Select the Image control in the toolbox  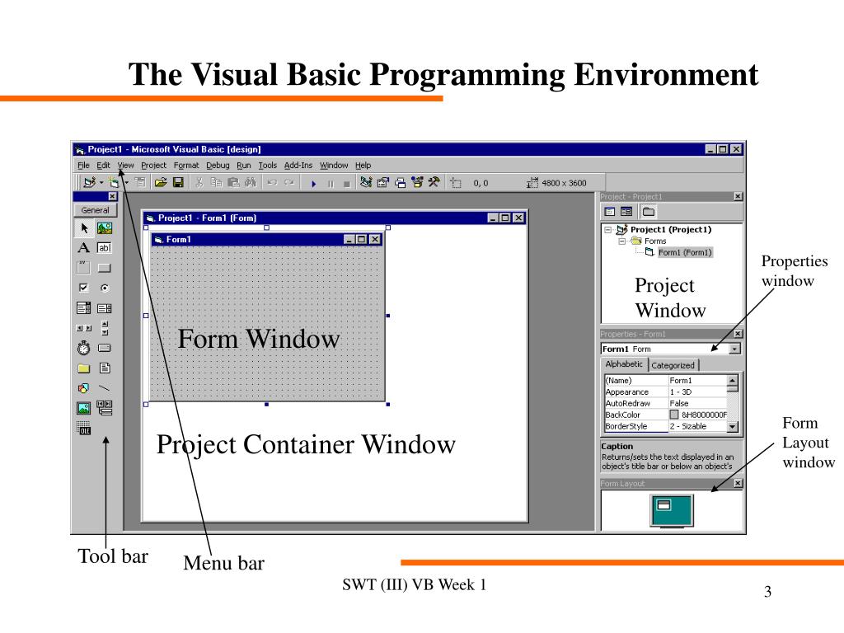[84, 408]
